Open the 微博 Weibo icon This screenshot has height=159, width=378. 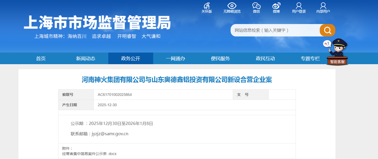276,6
